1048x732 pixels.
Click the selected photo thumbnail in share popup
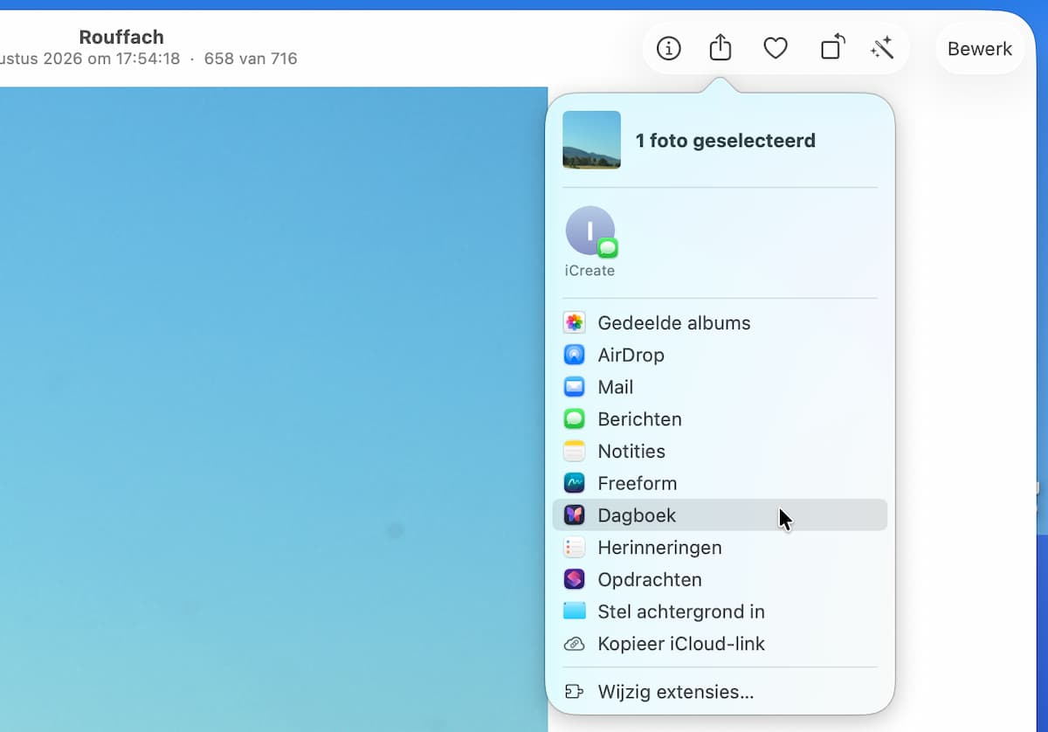pyautogui.click(x=591, y=140)
